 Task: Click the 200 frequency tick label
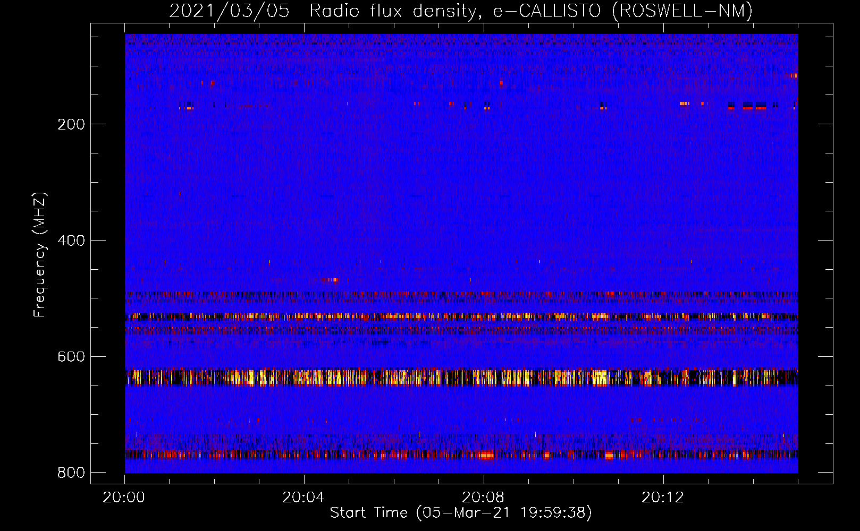71,125
